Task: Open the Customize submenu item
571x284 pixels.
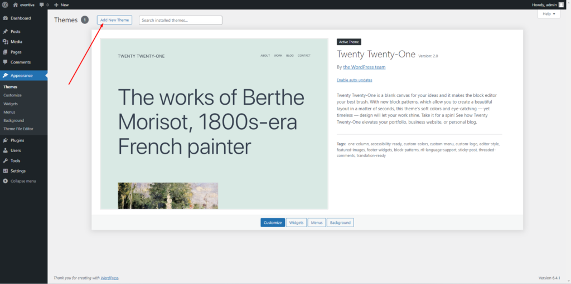Action: pyautogui.click(x=12, y=95)
